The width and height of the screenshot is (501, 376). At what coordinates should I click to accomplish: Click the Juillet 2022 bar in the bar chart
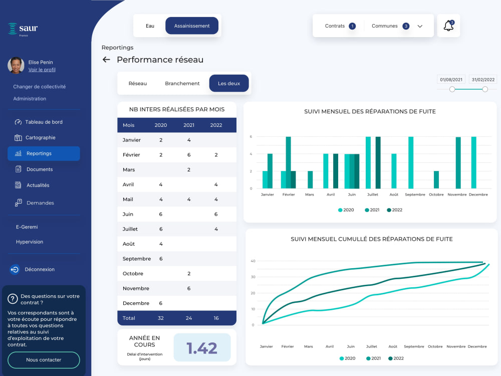(378, 162)
